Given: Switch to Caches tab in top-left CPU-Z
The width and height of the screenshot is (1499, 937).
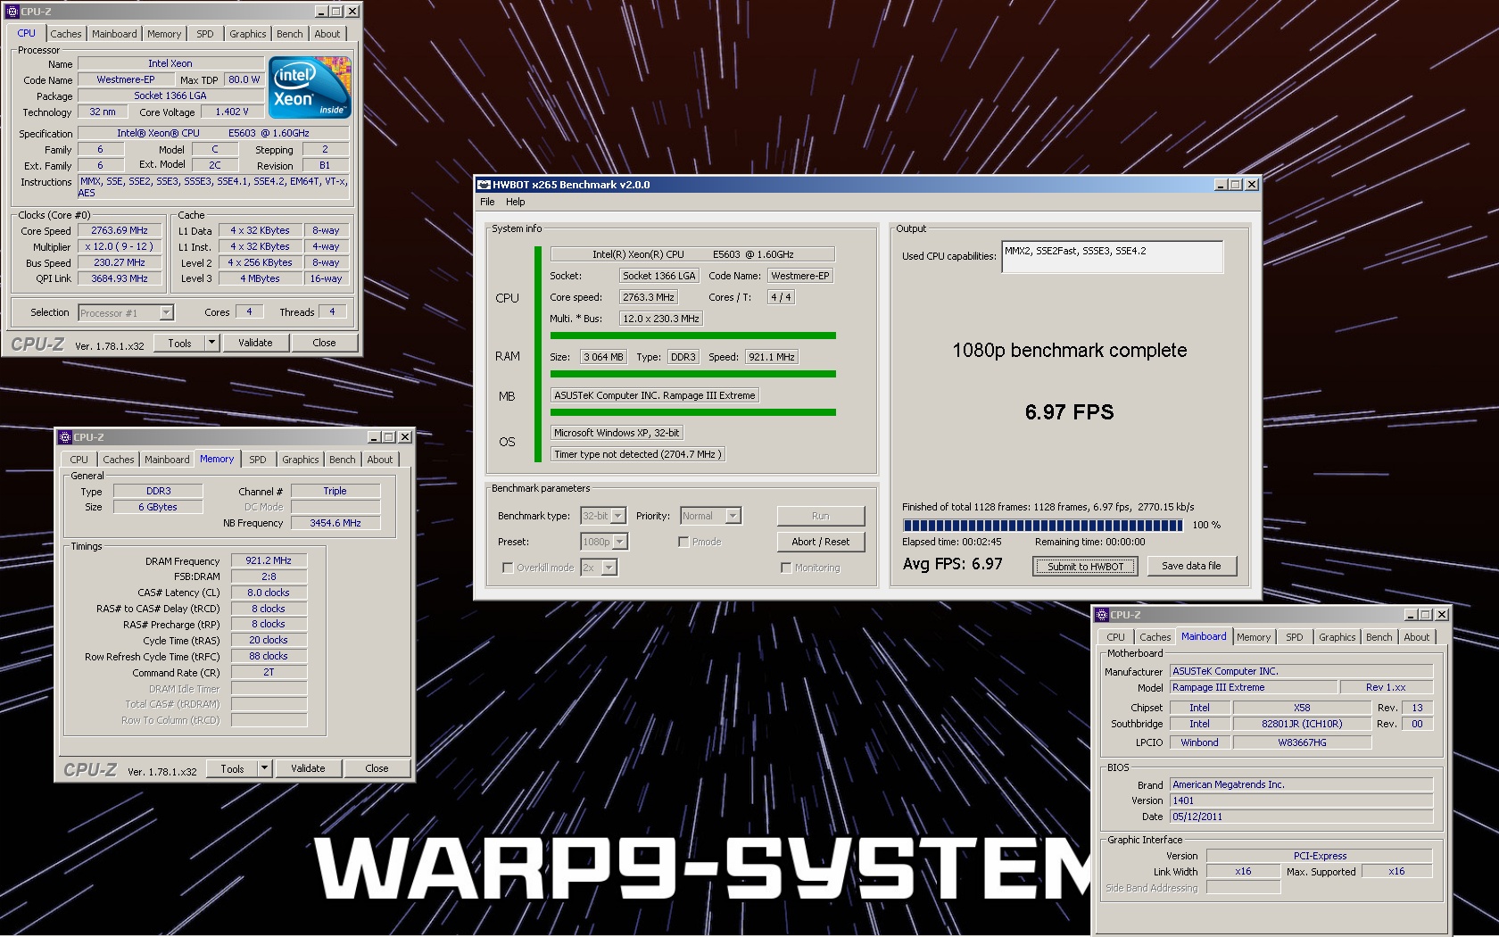Looking at the screenshot, I should pos(66,34).
